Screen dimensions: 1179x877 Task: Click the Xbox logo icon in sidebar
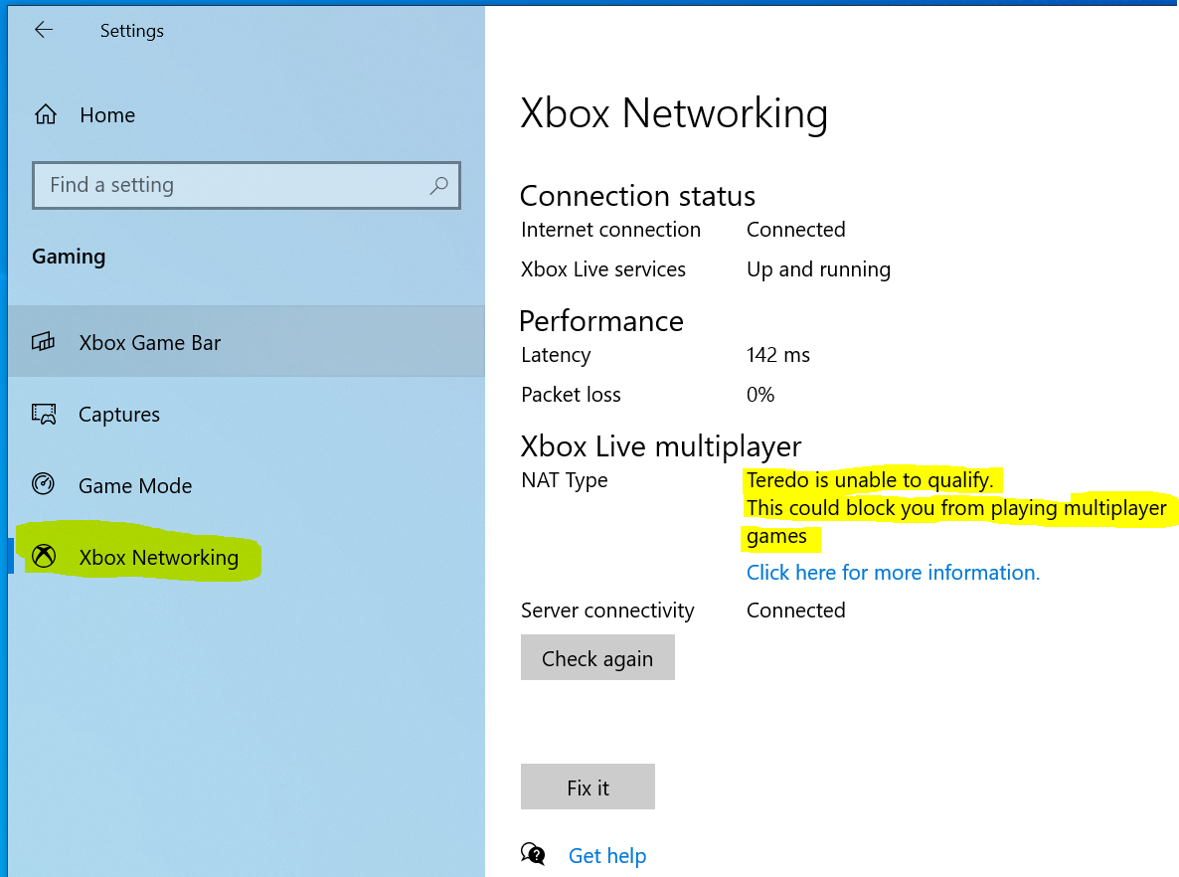point(44,557)
